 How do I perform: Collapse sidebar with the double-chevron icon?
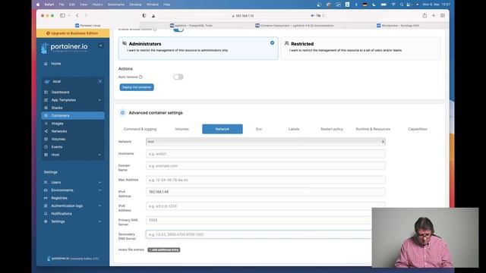point(101,45)
